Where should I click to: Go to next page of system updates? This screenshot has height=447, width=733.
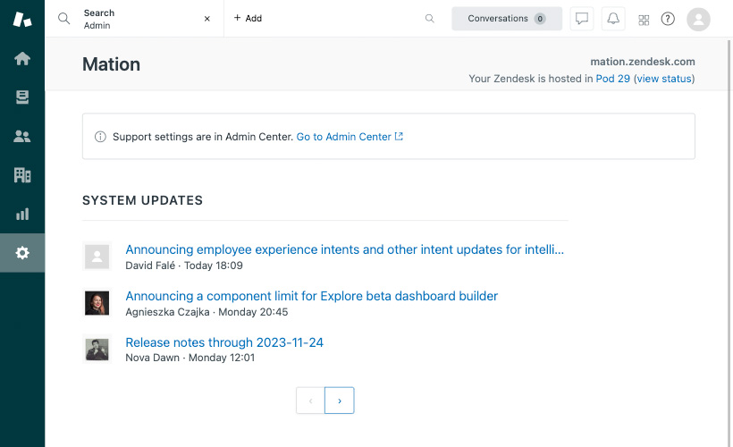click(x=340, y=401)
